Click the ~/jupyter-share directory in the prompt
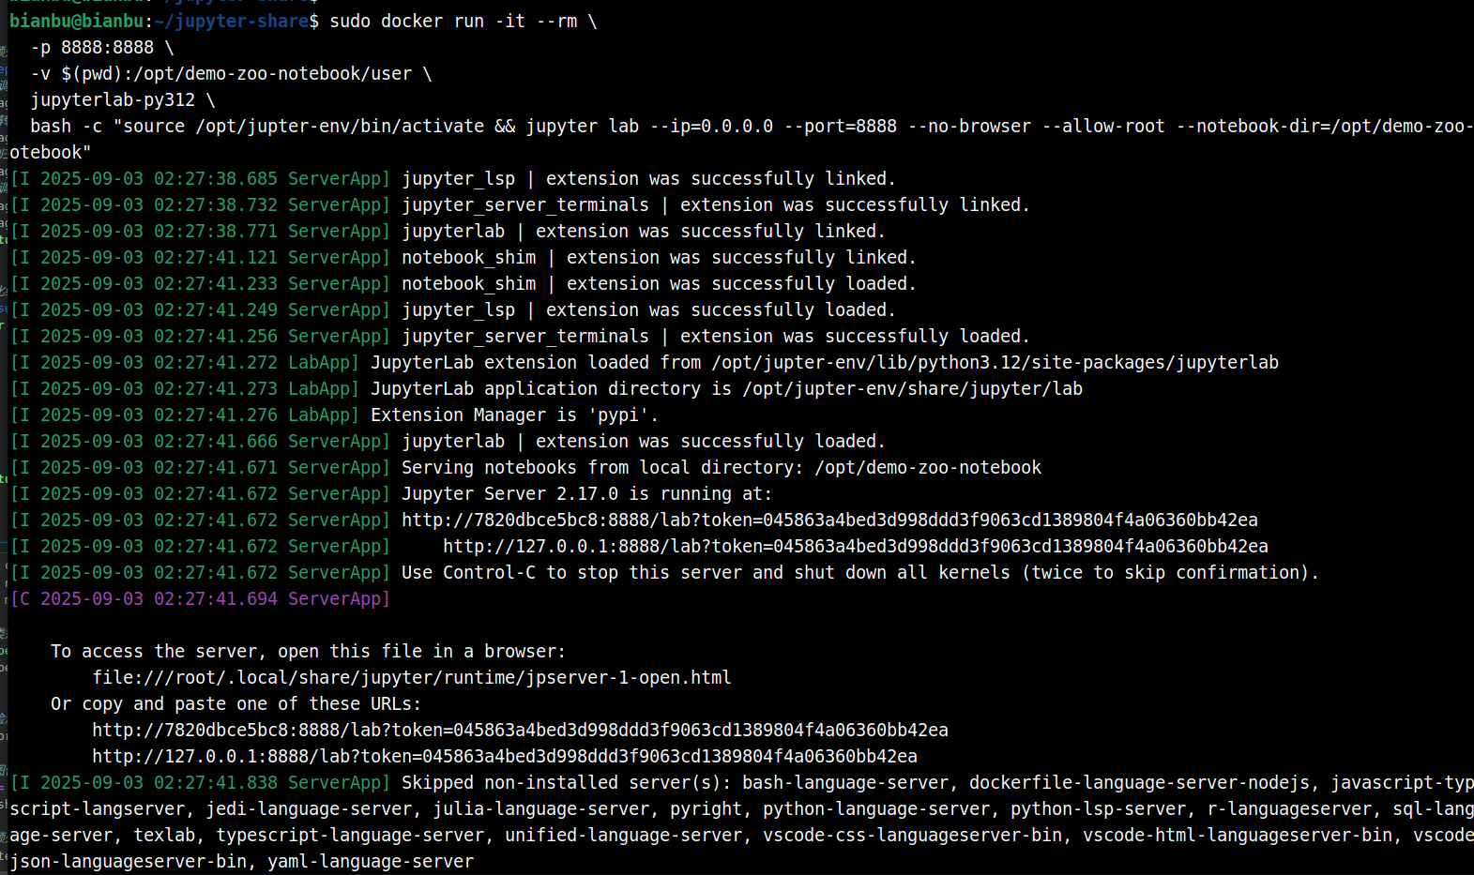 click(x=231, y=21)
